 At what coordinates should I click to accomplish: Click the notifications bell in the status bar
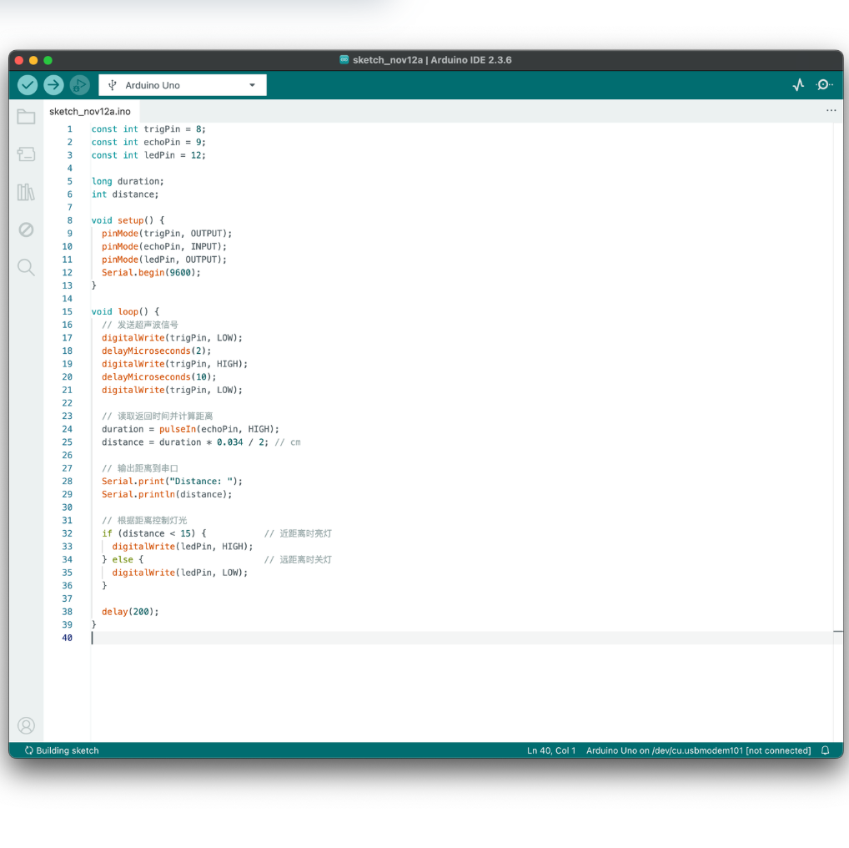tap(825, 750)
